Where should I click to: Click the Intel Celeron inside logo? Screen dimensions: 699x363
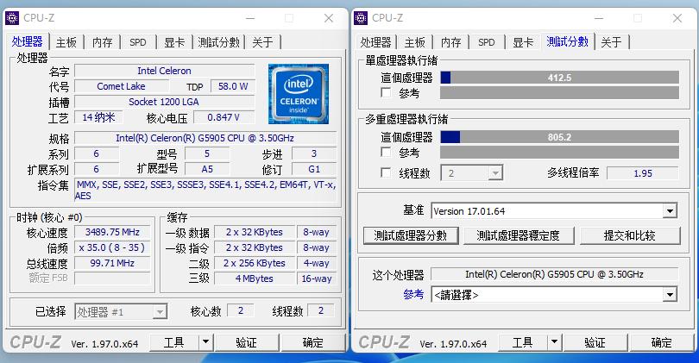click(299, 93)
